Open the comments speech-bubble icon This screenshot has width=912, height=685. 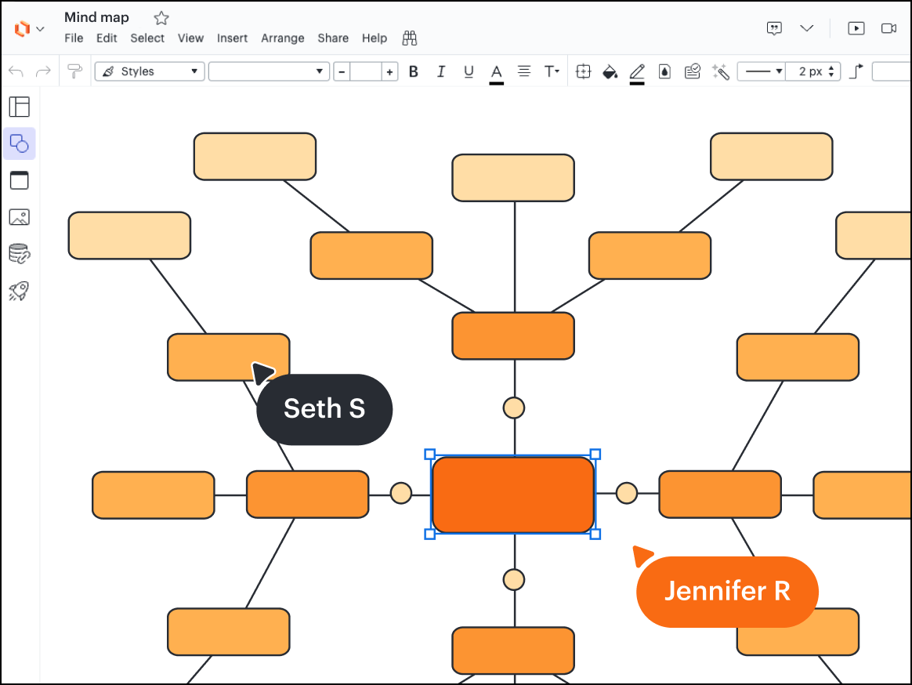tap(774, 28)
